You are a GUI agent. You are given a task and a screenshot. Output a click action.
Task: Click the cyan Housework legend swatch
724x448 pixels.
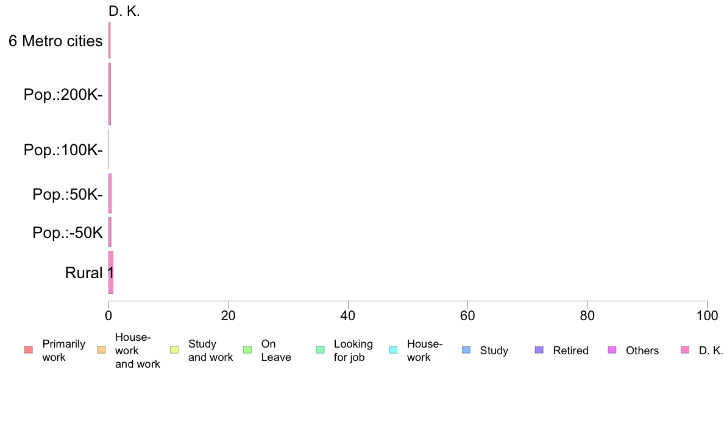pyautogui.click(x=394, y=350)
